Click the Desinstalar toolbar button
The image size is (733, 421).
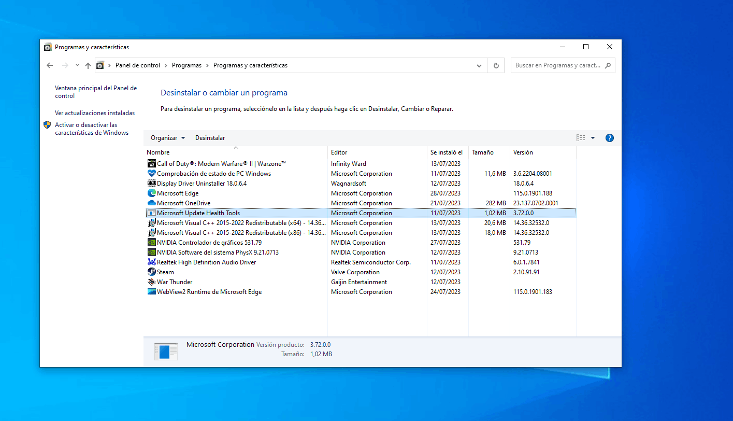tap(210, 138)
